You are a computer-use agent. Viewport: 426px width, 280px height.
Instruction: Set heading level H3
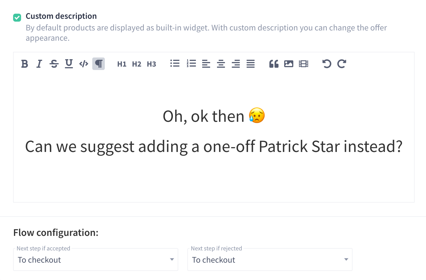pyautogui.click(x=151, y=64)
